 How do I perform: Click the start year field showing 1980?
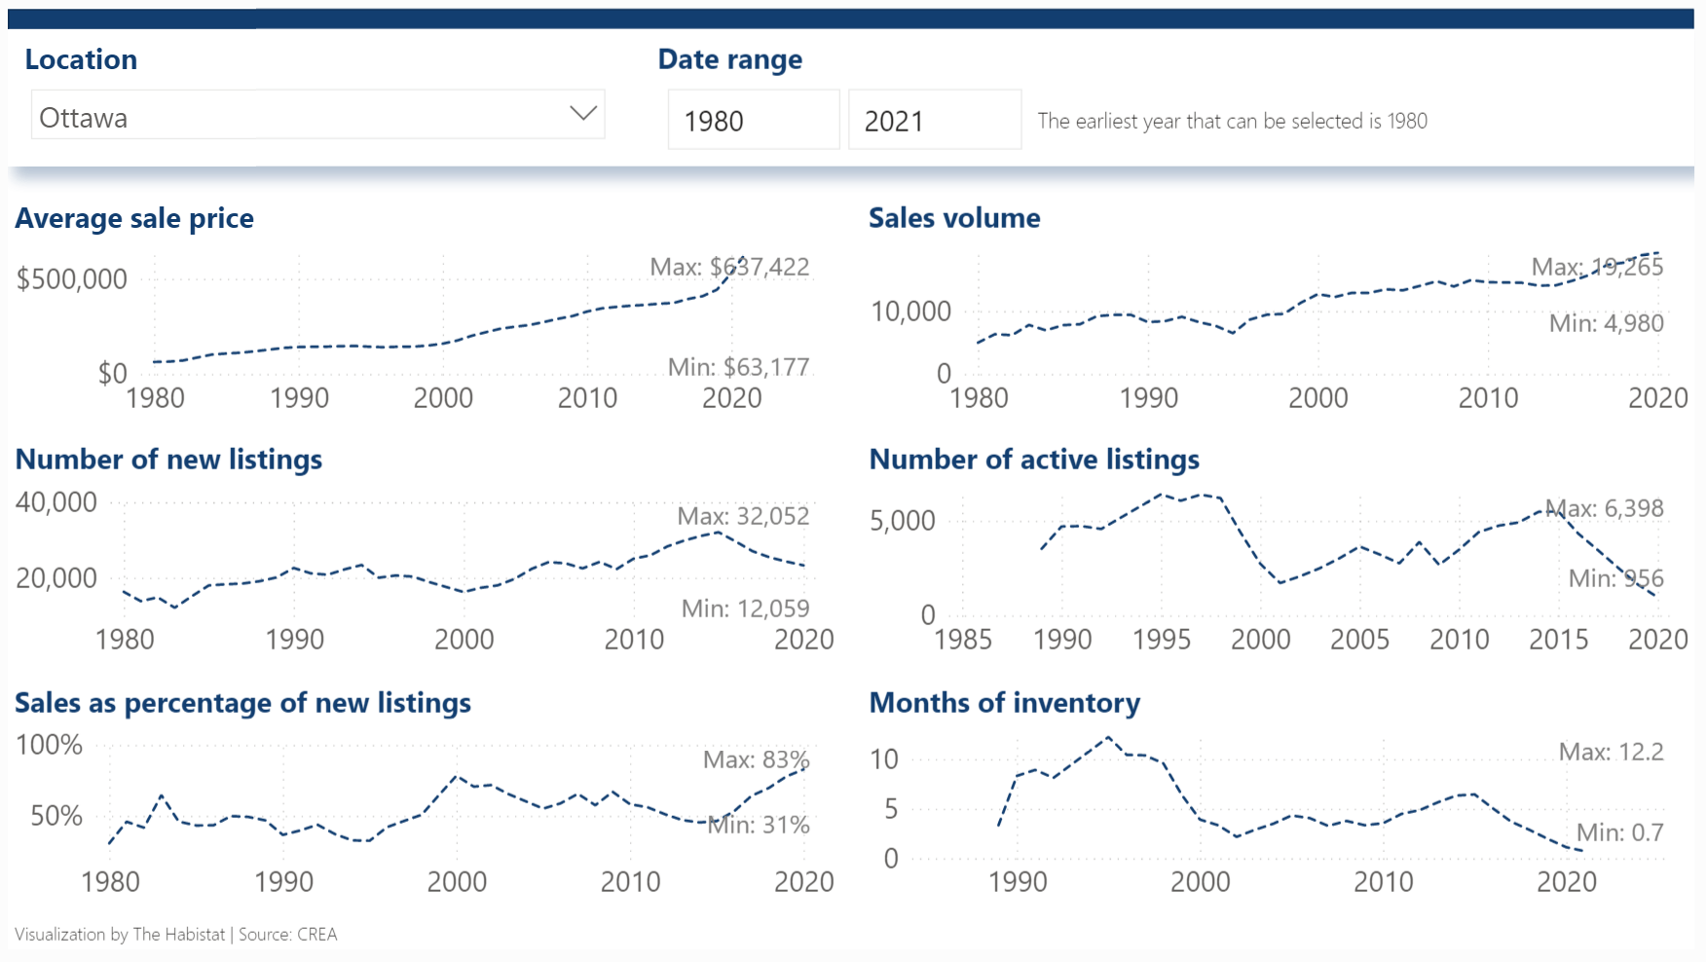[x=753, y=119]
